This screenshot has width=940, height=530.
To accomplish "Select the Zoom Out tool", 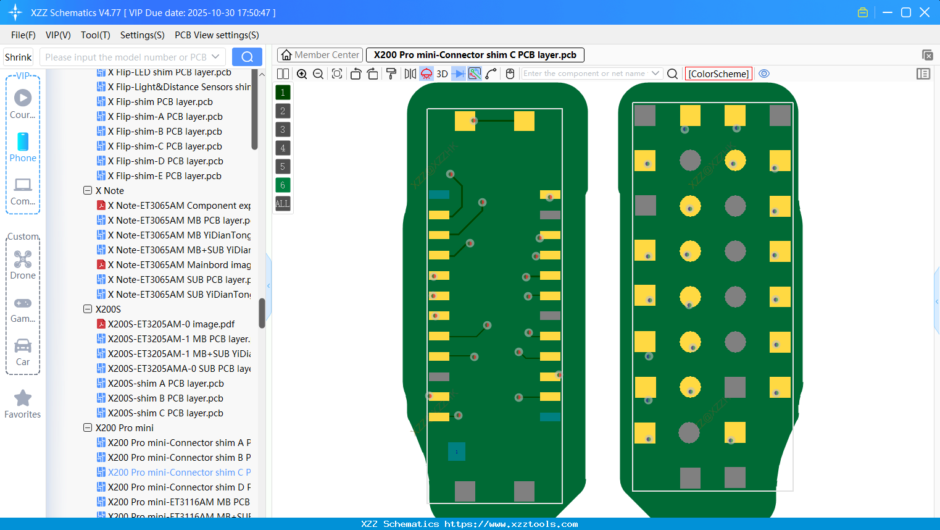I will click(x=317, y=74).
